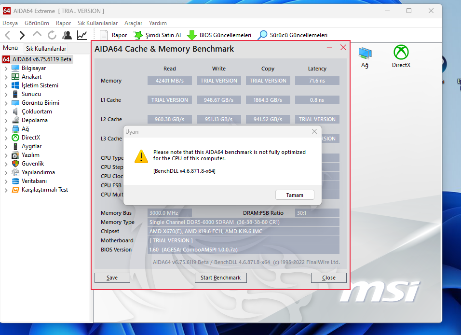Image resolution: width=461 pixels, height=335 pixels.
Task: Expand the Karşılaştırmalı Test node chevron
Action: (x=6, y=190)
